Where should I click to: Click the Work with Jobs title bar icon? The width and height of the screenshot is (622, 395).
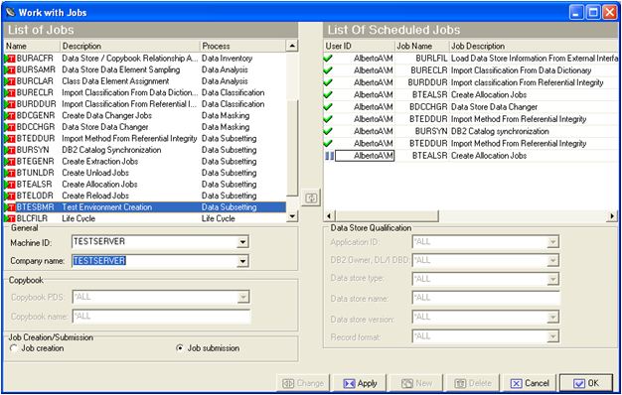tap(11, 12)
